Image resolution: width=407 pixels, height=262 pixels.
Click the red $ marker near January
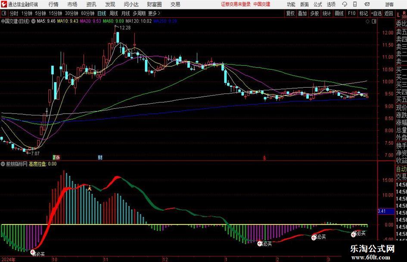264,158
